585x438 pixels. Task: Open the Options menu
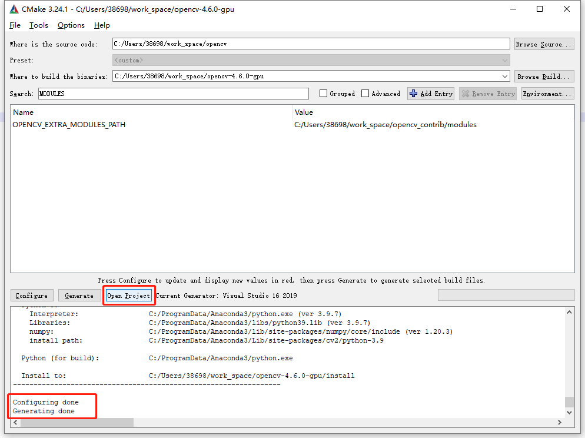(x=71, y=25)
